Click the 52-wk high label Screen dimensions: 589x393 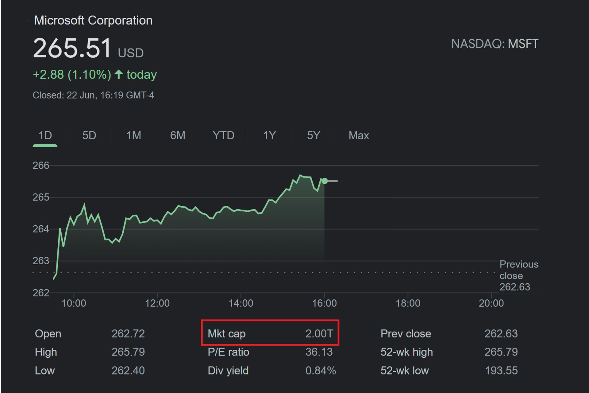[406, 352]
